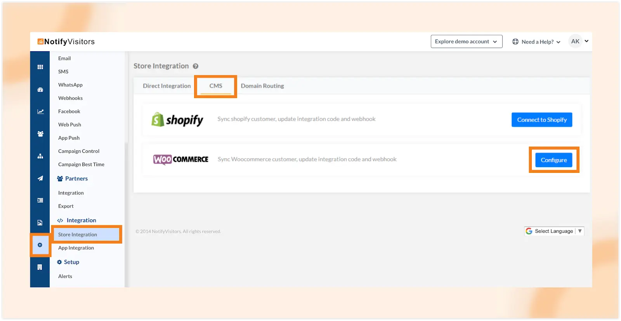Open the dashboard gauge icon

click(40, 90)
